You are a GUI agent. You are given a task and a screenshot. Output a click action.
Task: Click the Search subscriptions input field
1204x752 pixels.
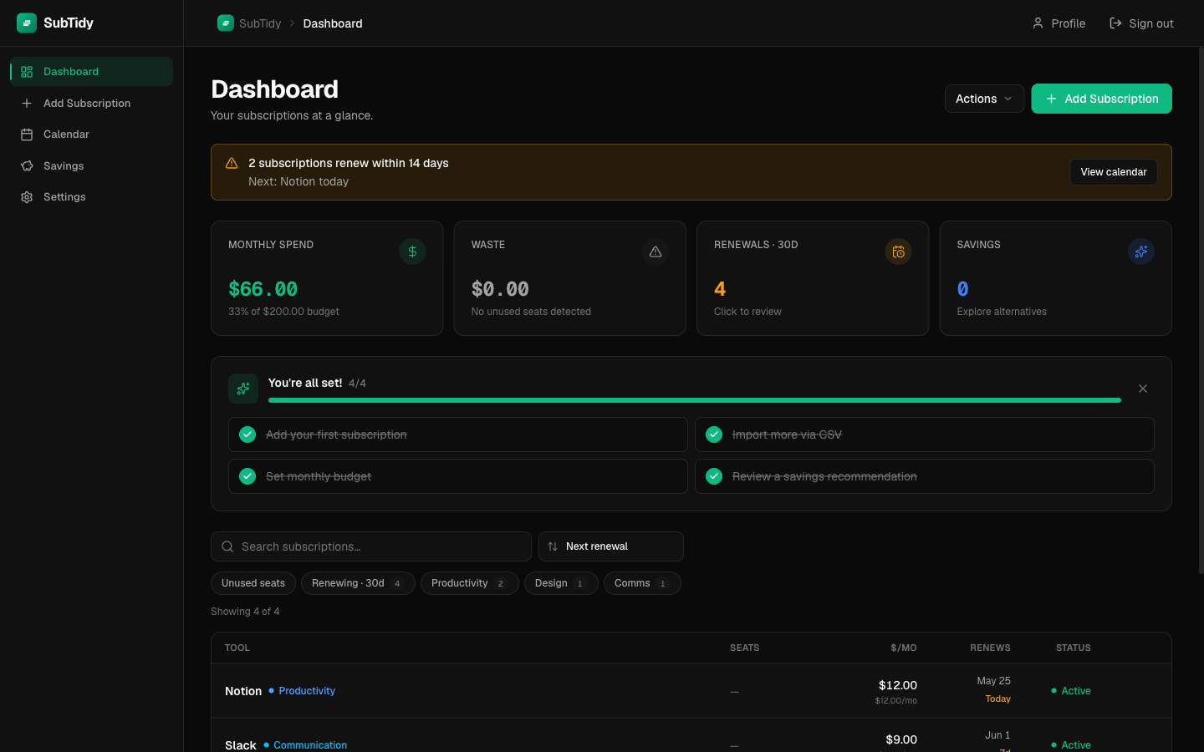tap(371, 546)
